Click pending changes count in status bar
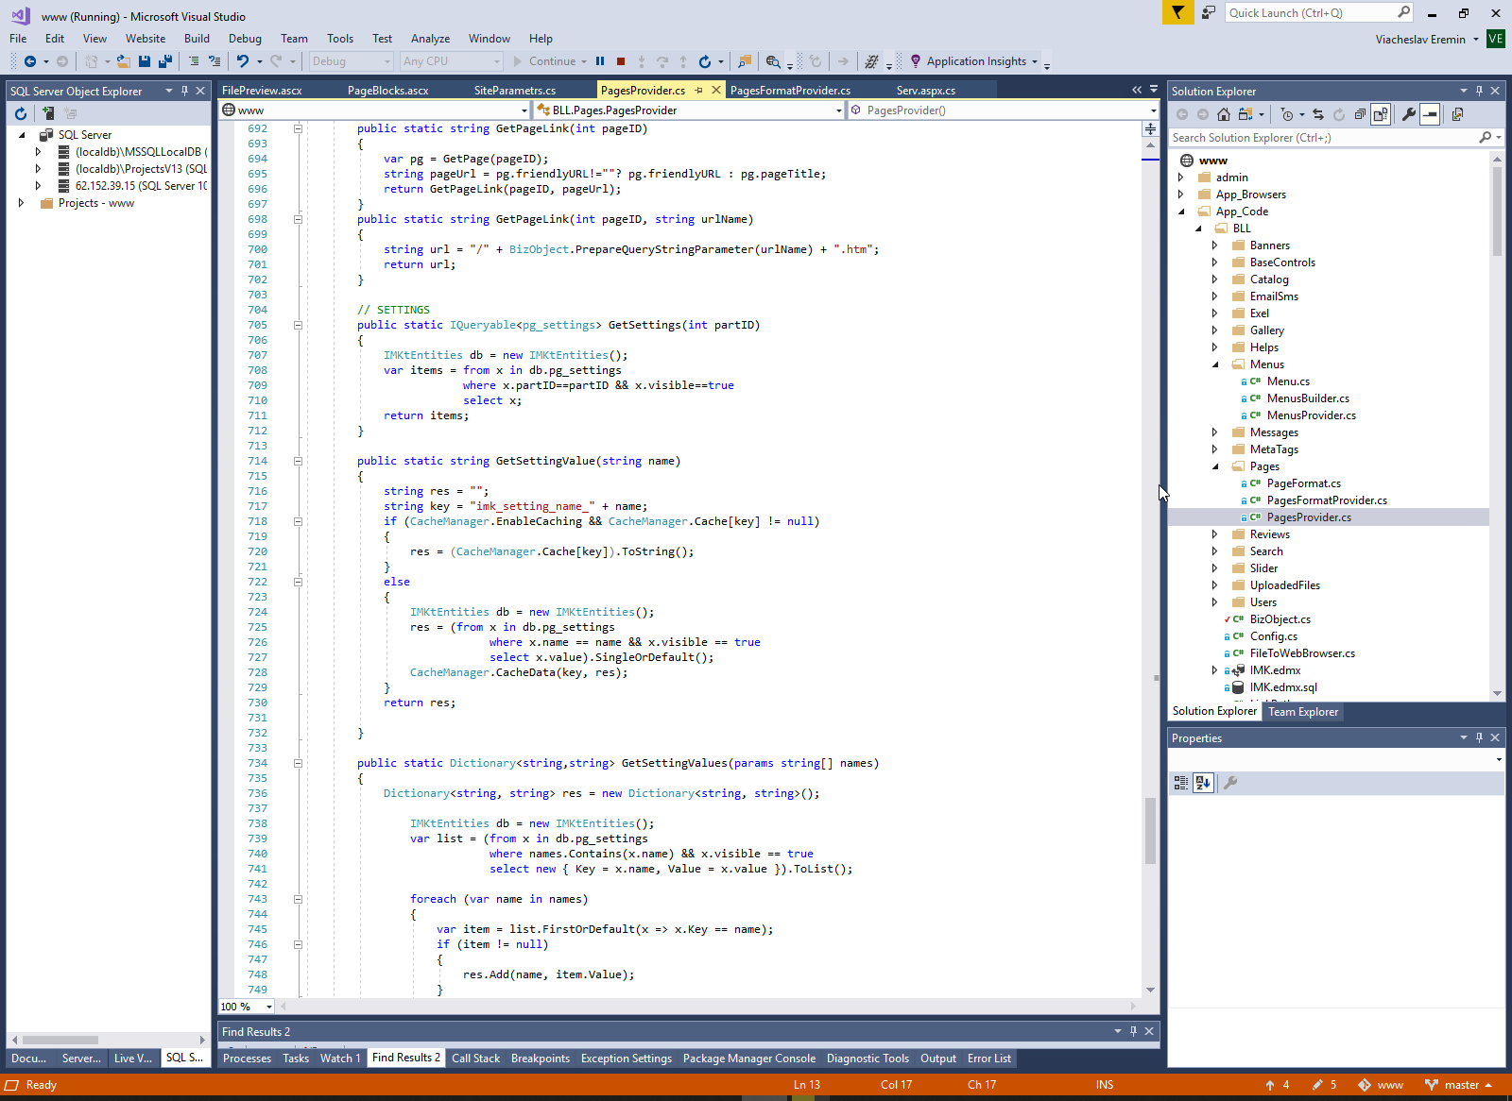 coord(1324,1085)
